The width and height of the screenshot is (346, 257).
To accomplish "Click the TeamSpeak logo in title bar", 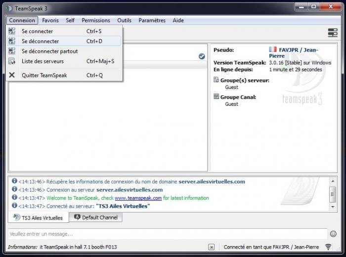I will (9, 8).
